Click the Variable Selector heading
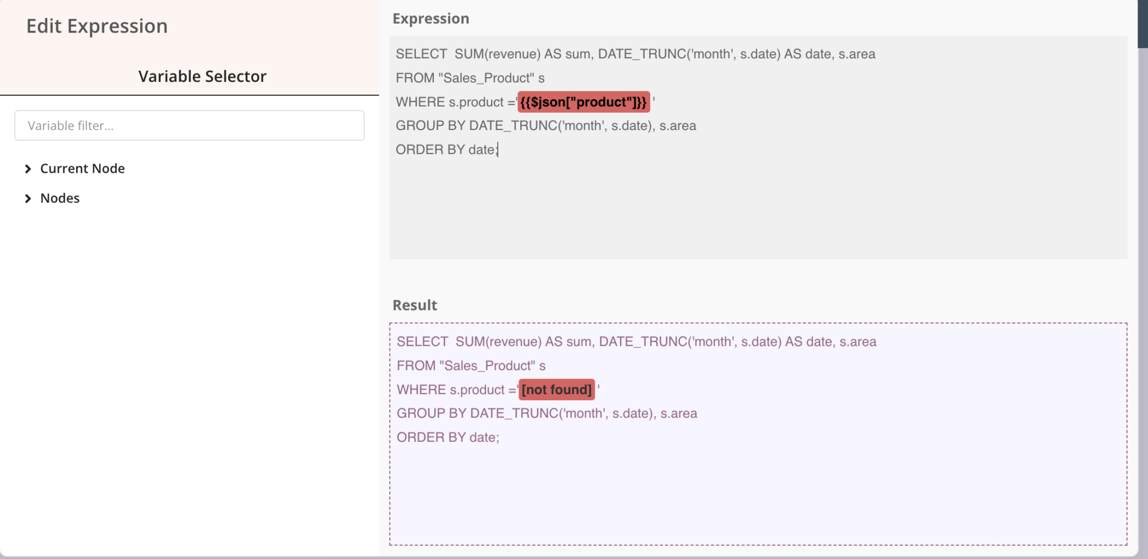 202,76
